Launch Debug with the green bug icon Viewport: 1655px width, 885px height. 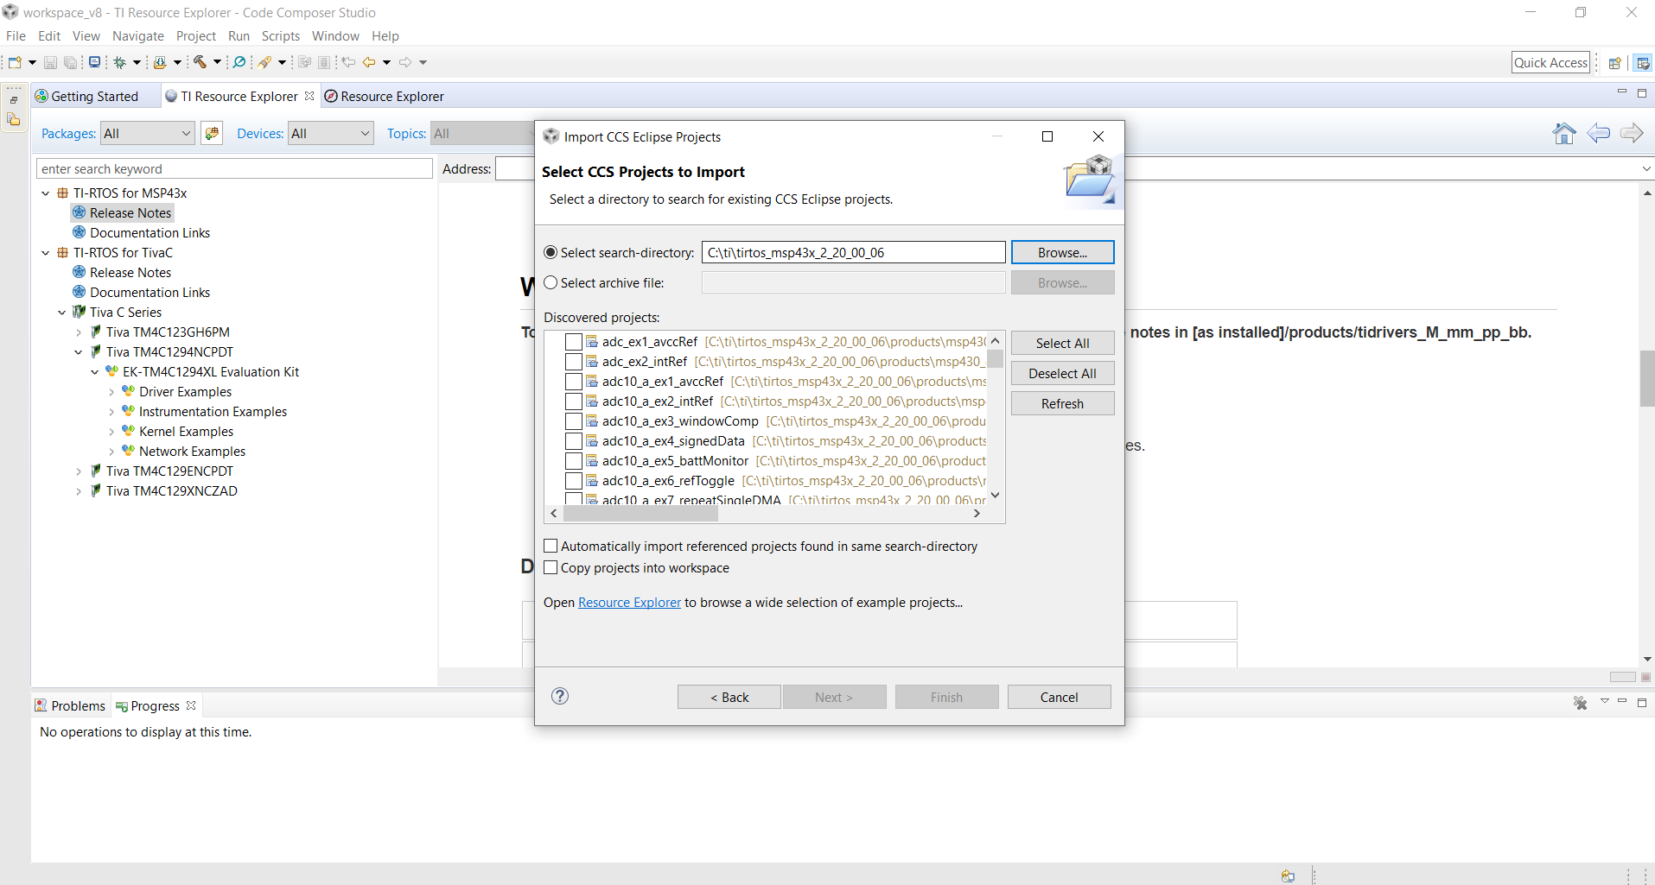coord(120,62)
